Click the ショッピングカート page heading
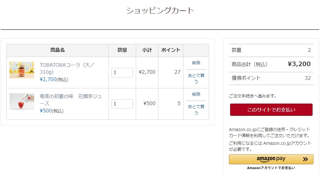This screenshot has width=333, height=174. [x=160, y=11]
